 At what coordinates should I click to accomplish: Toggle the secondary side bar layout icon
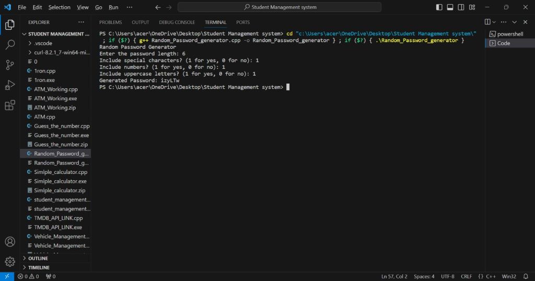pos(461,7)
